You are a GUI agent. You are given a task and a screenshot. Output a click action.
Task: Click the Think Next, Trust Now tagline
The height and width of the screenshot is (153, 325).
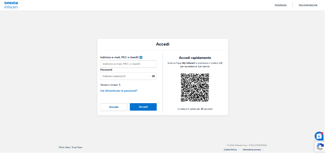pyautogui.click(x=71, y=147)
